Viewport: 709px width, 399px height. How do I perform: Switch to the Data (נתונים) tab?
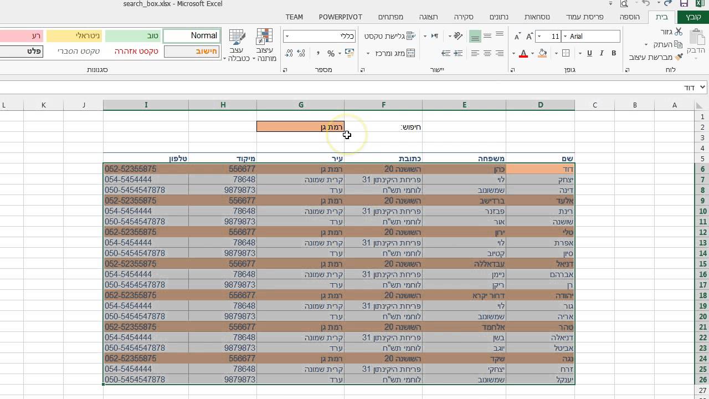pyautogui.click(x=499, y=17)
